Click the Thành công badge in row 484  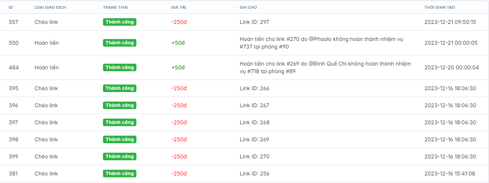(120, 67)
